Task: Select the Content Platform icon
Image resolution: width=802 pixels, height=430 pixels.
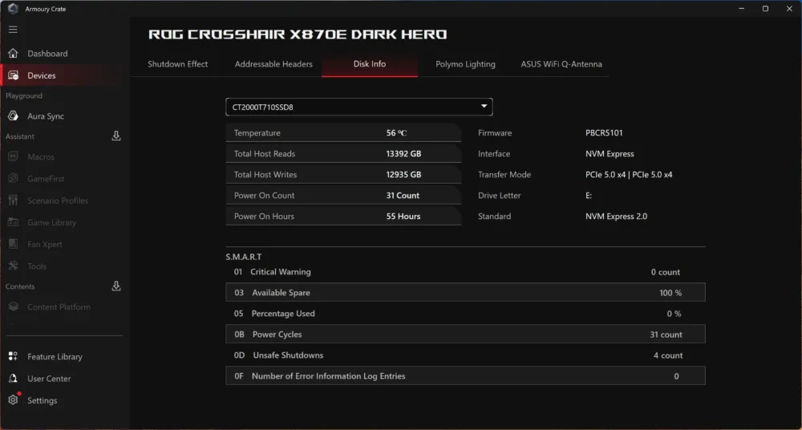Action: [x=14, y=306]
